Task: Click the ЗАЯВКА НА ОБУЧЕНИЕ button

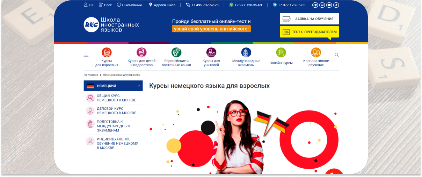Action: 309,19
